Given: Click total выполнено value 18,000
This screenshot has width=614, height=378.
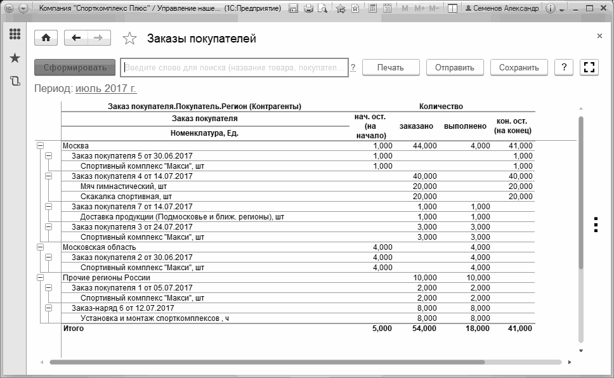Looking at the screenshot, I should point(478,329).
